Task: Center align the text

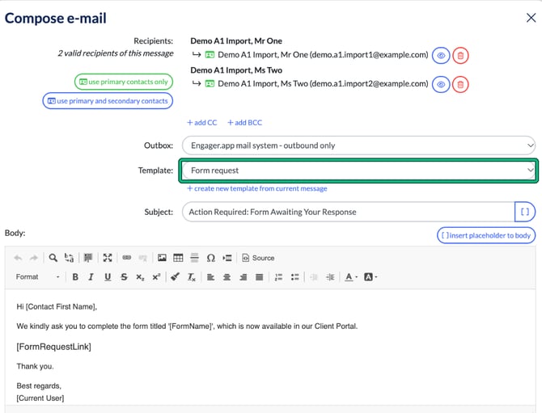Action: (227, 277)
